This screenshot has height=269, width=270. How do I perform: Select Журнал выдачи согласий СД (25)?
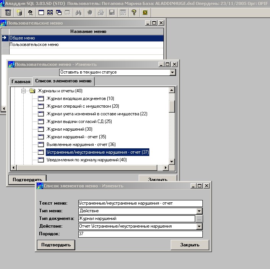(79, 121)
